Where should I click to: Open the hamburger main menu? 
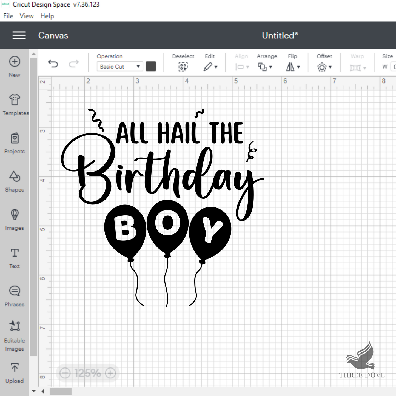tap(19, 35)
